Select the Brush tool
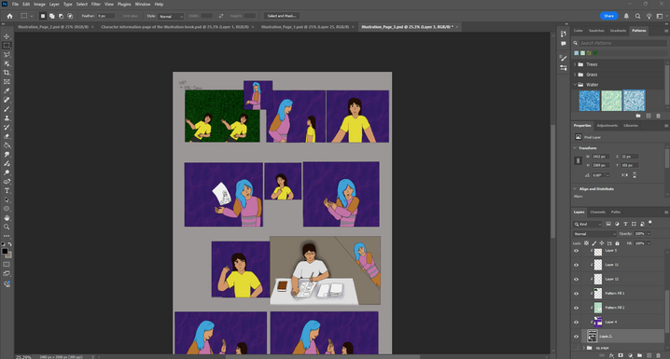 coord(7,109)
